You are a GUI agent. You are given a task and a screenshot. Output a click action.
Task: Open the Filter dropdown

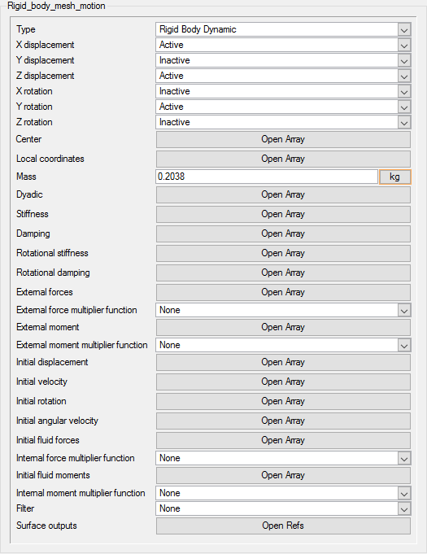coord(283,508)
